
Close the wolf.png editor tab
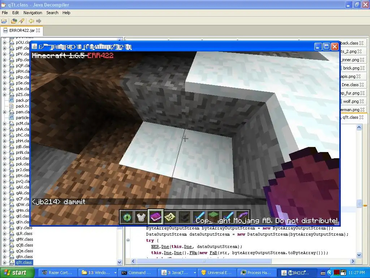362,101
